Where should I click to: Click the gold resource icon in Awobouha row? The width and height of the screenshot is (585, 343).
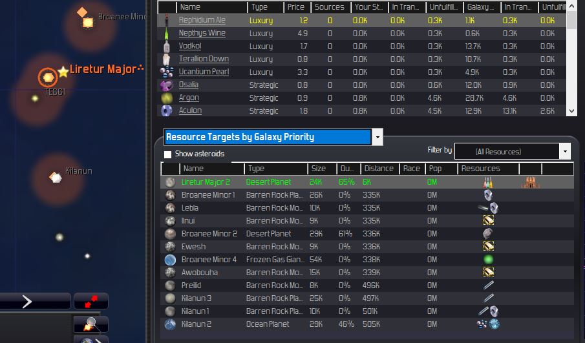click(488, 272)
